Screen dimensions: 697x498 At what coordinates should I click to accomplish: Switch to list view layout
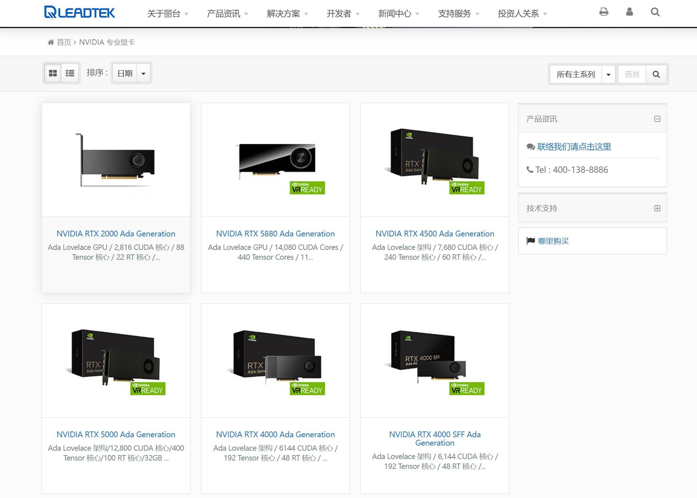(x=70, y=73)
